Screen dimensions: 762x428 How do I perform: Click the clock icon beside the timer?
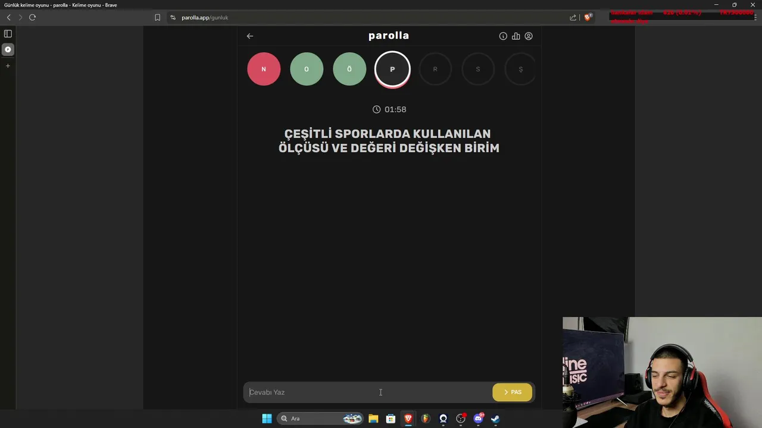(x=376, y=109)
